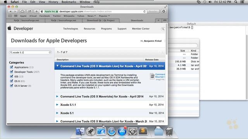The image size is (248, 139).
Task: Expand Command Line Tools (OS X Mavericks) row
Action: pos(57,96)
